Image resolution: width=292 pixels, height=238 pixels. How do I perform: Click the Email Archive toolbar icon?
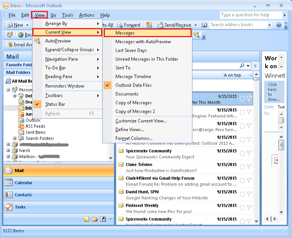(10, 45)
